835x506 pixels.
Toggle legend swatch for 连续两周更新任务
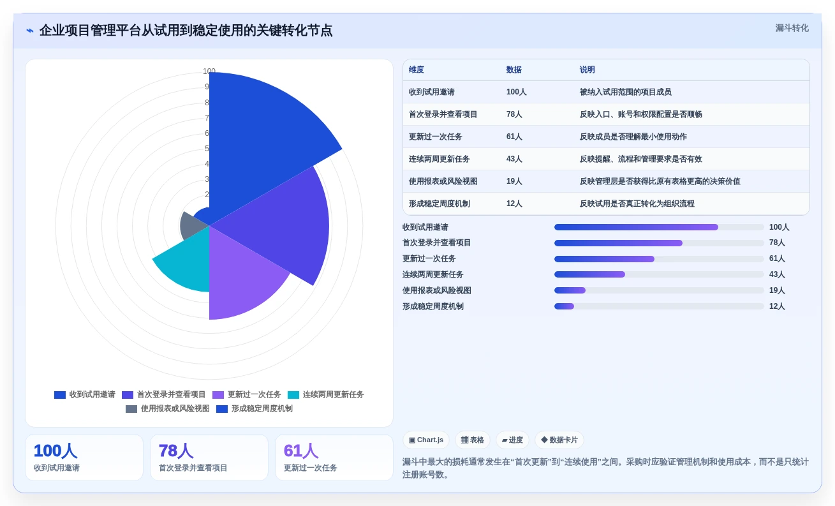coord(293,395)
